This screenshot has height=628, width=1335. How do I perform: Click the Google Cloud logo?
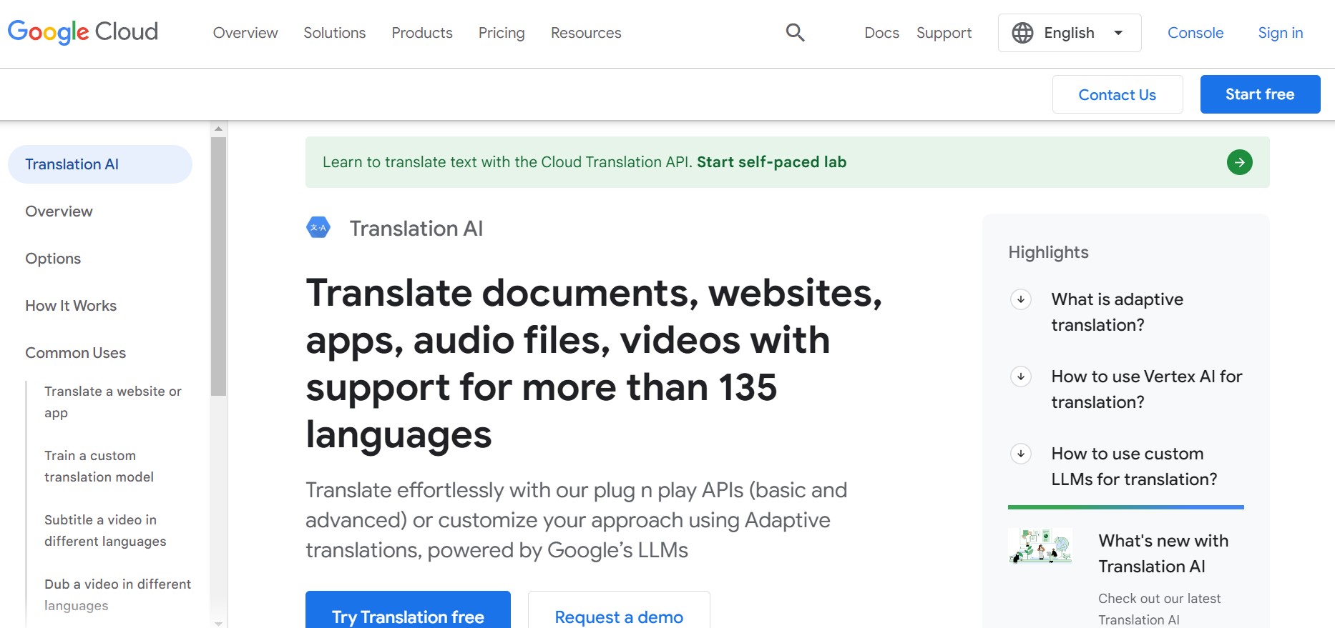(x=83, y=32)
